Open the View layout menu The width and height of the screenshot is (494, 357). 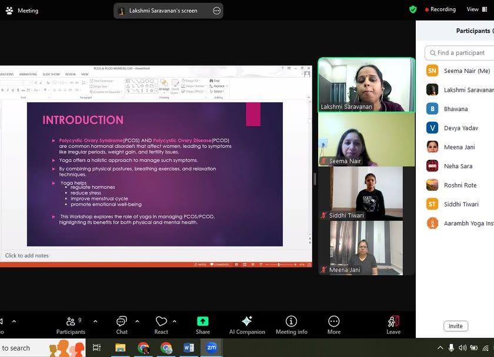coord(473,9)
